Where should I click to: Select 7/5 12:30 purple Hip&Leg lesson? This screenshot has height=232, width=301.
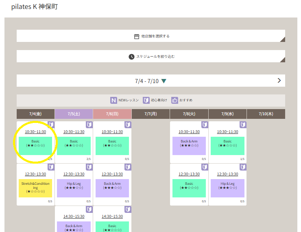(74, 188)
